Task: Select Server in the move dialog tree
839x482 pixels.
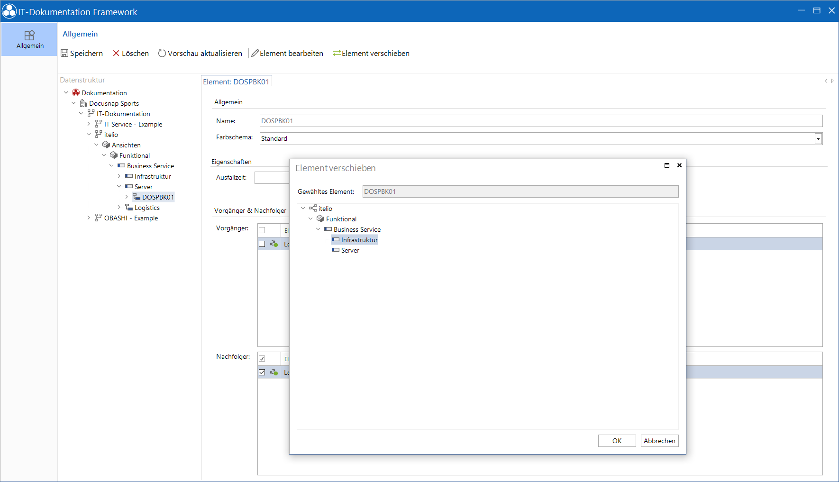Action: pos(350,250)
